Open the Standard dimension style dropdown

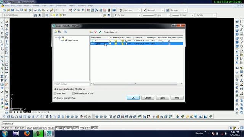[163, 10]
